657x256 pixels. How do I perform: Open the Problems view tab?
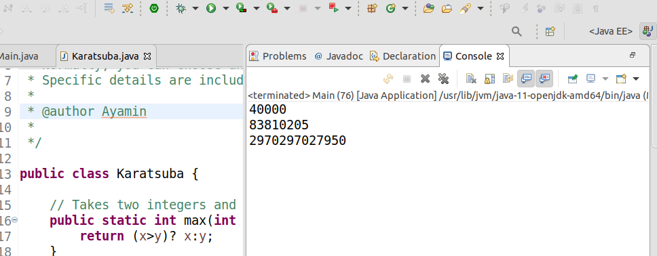(278, 56)
